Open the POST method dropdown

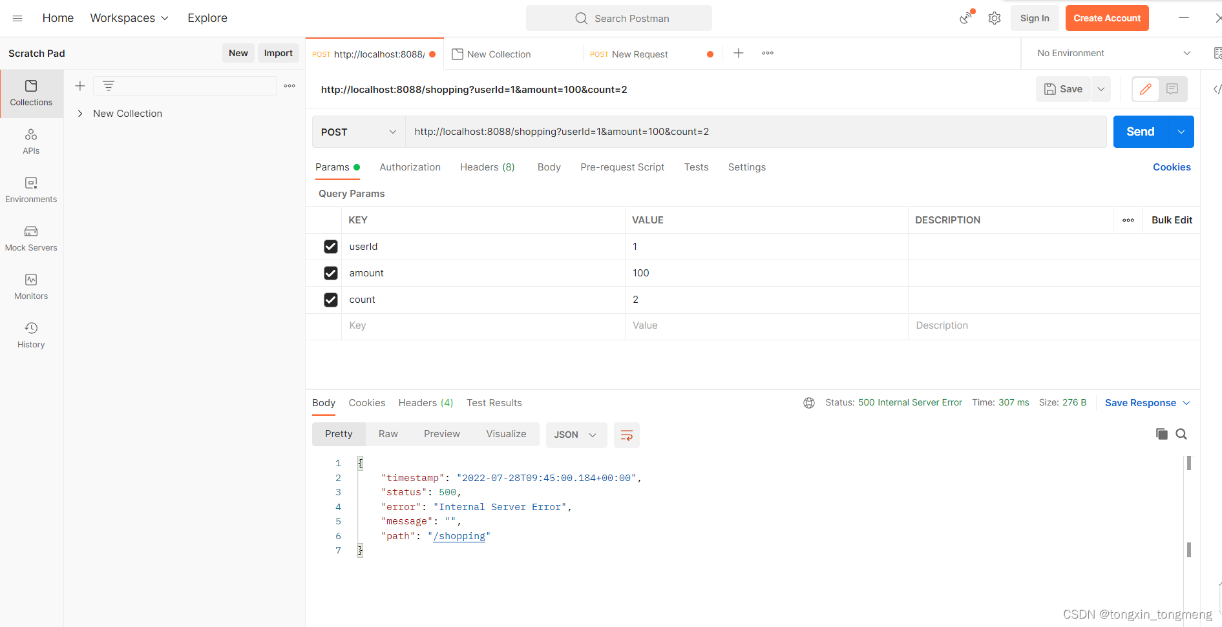tap(359, 132)
